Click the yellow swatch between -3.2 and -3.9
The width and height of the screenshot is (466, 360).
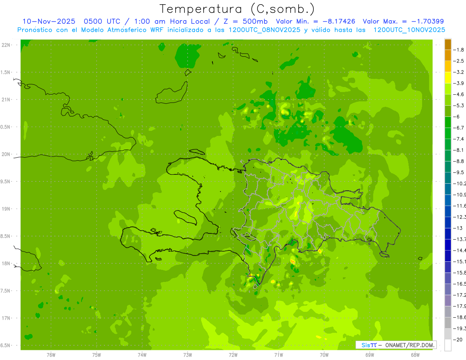(448, 78)
